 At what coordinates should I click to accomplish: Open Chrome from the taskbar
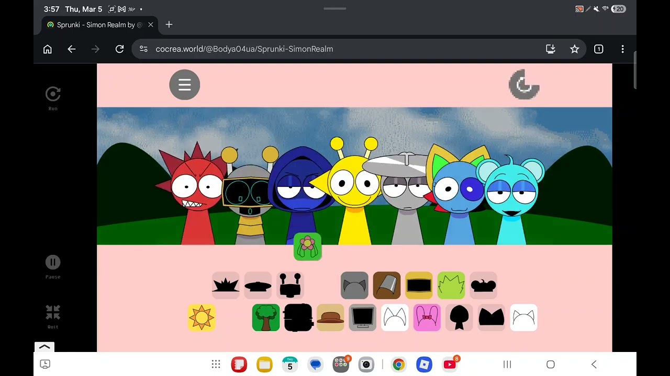[x=398, y=365]
